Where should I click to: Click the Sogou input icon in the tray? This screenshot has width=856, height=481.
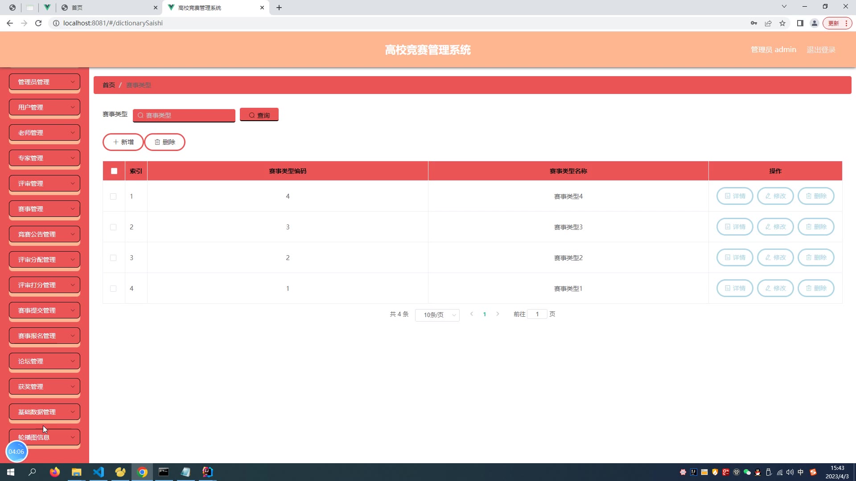coord(813,472)
